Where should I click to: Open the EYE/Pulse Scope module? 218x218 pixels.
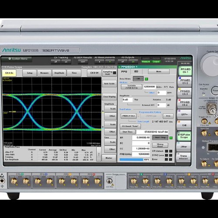(x=184, y=136)
